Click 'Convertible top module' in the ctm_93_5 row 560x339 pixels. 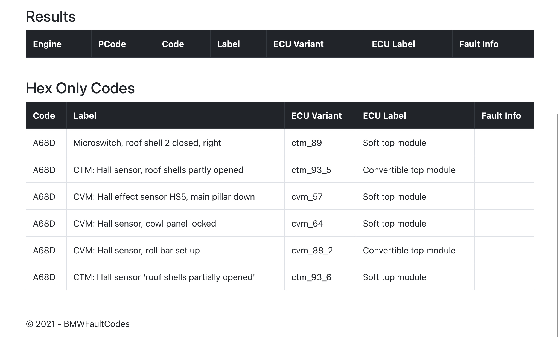point(409,170)
